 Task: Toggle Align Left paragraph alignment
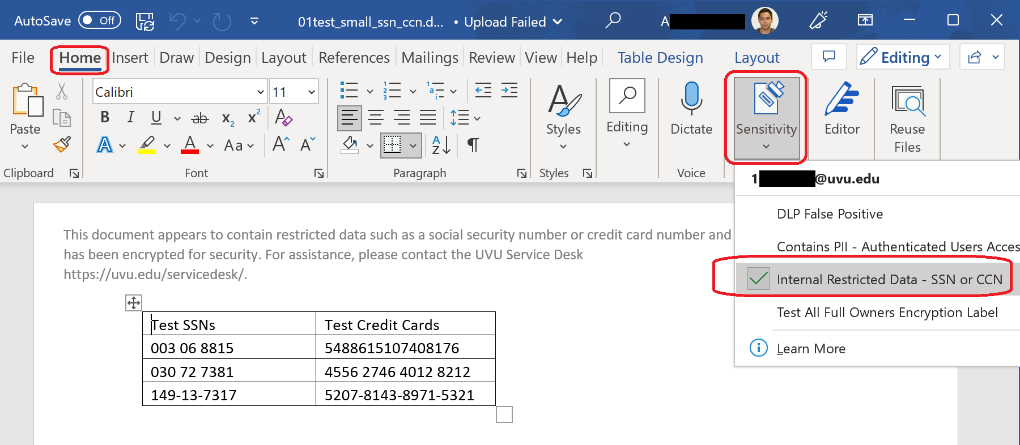(350, 118)
